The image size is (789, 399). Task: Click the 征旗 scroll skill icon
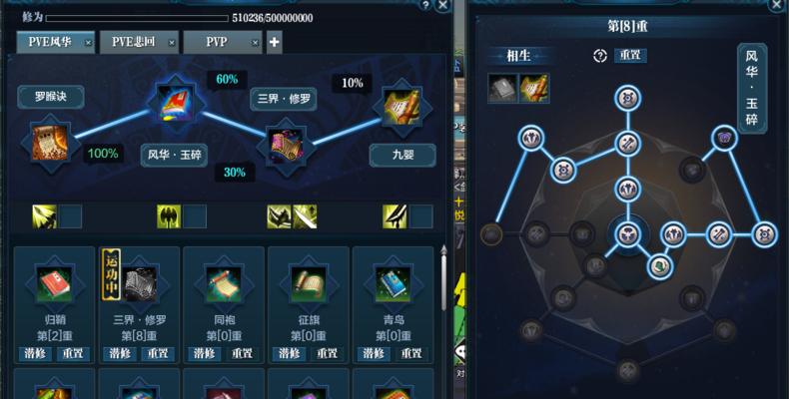tap(308, 284)
